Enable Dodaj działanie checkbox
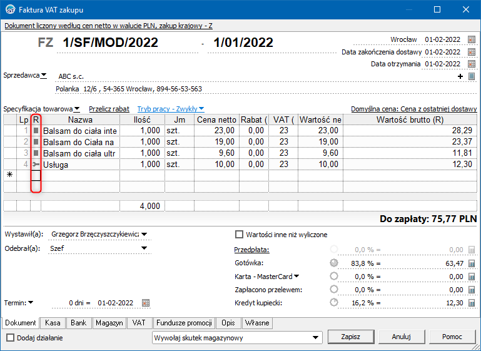The image size is (481, 351). pos(11,338)
